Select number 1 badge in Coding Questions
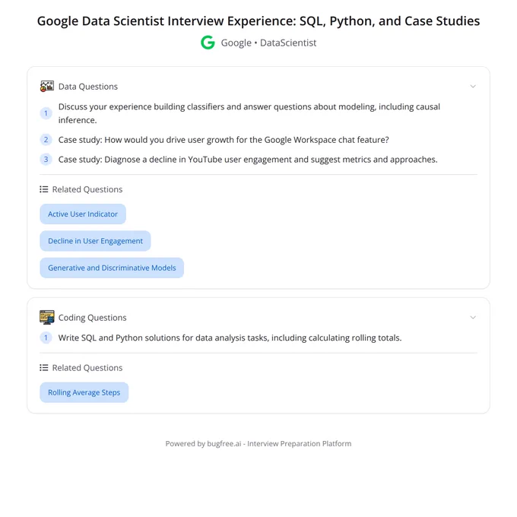This screenshot has height=517, width=517. pos(46,338)
